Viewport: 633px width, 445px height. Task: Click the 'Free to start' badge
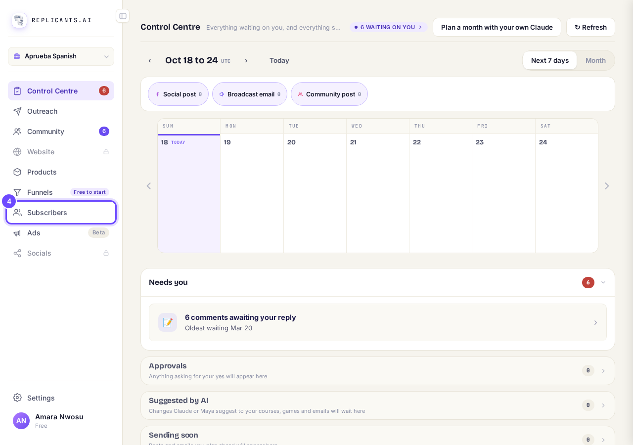[90, 192]
